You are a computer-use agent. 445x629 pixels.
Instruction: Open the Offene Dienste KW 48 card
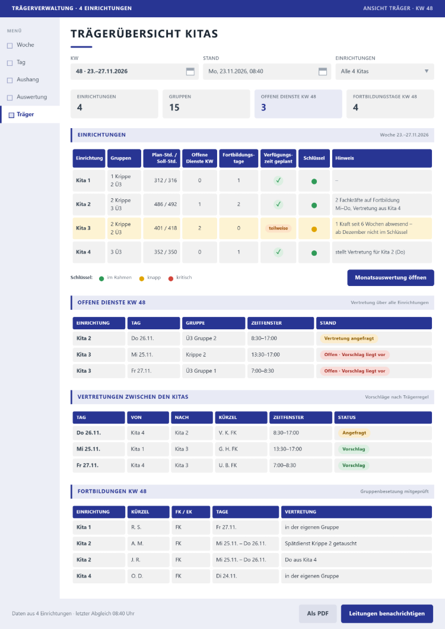298,104
